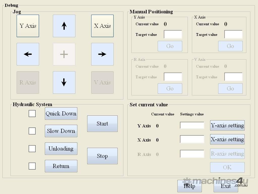Image resolution: width=258 pixels, height=194 pixels.
Task: Exit the Debug screen
Action: pyautogui.click(x=226, y=186)
